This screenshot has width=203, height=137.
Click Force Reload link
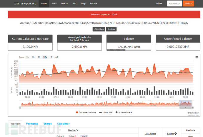tap(192, 113)
